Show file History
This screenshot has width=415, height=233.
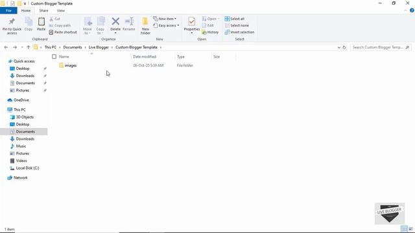[x=210, y=32]
